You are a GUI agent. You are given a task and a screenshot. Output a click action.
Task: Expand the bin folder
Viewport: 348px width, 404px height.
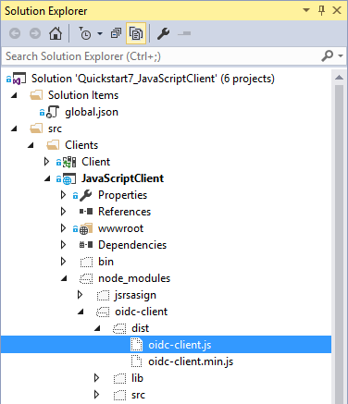point(63,262)
